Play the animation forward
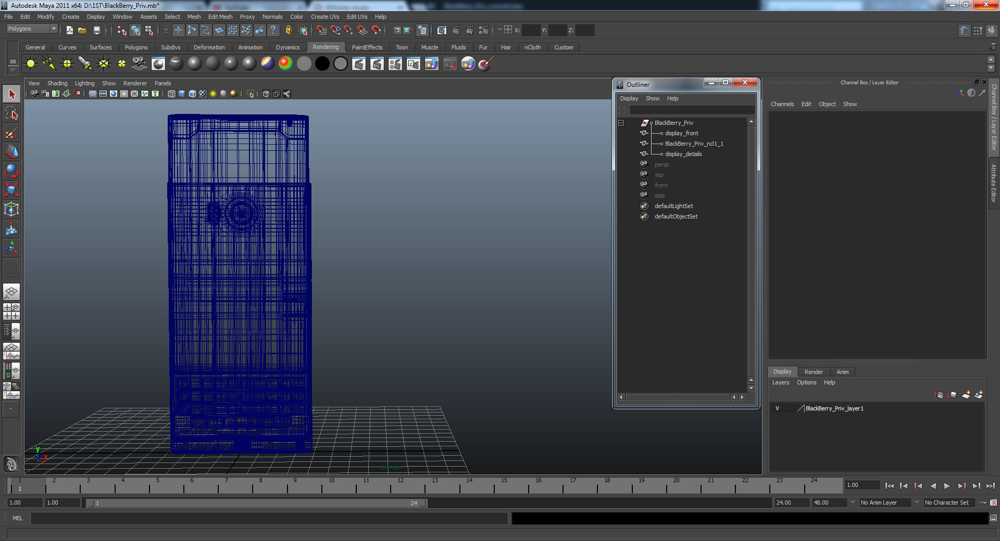 pyautogui.click(x=947, y=486)
